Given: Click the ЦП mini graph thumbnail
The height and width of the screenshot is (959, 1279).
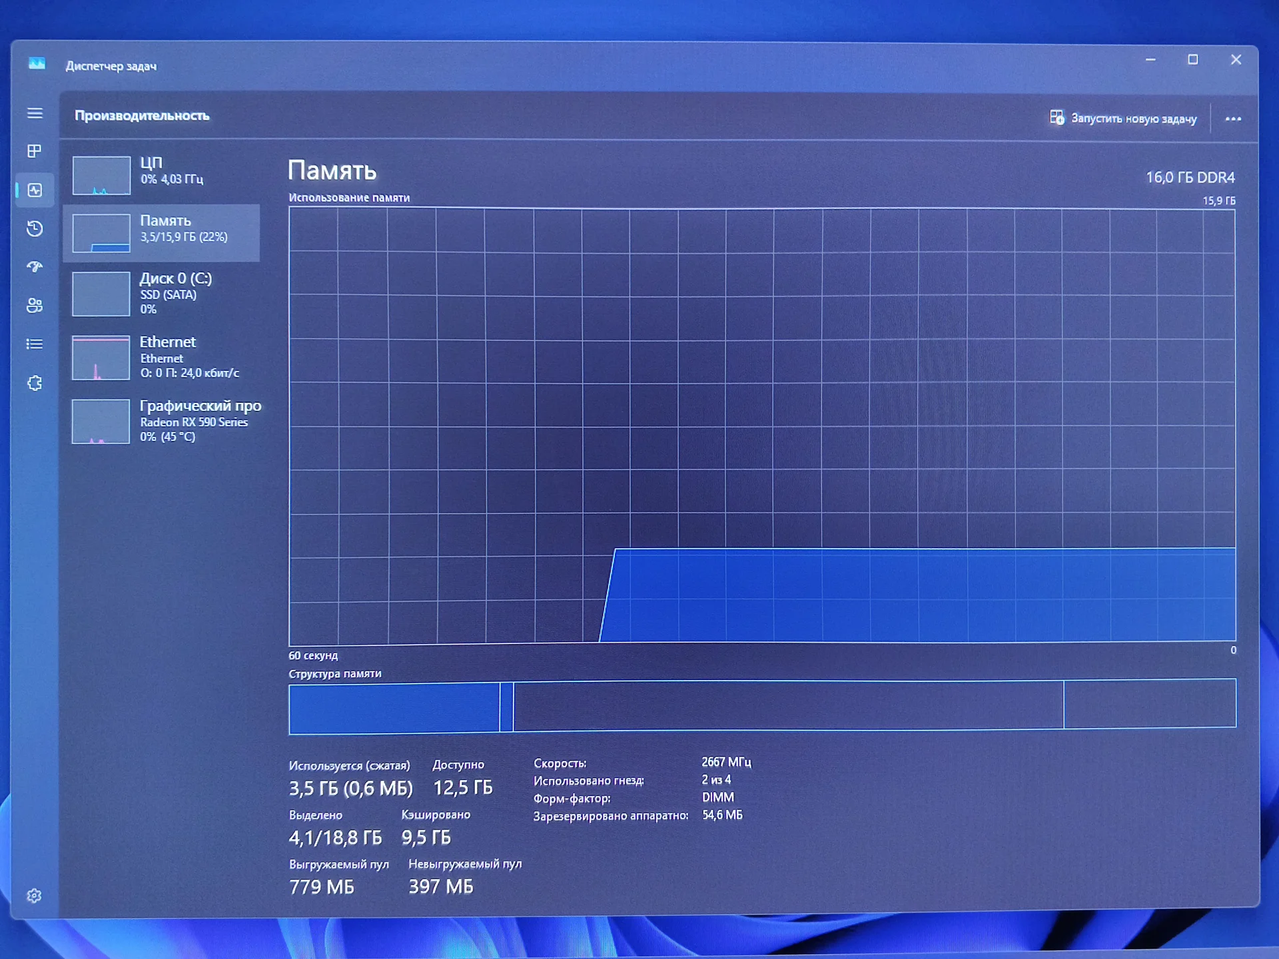Looking at the screenshot, I should 101,175.
